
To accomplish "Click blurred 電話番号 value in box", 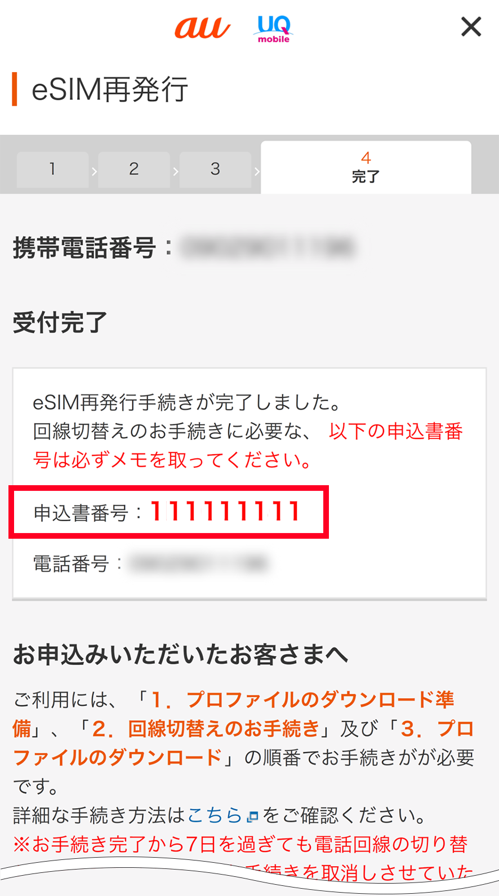I will coord(199,564).
